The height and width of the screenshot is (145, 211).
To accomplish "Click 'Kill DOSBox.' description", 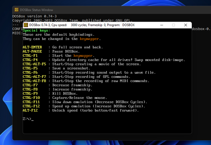I will [x=65, y=94].
